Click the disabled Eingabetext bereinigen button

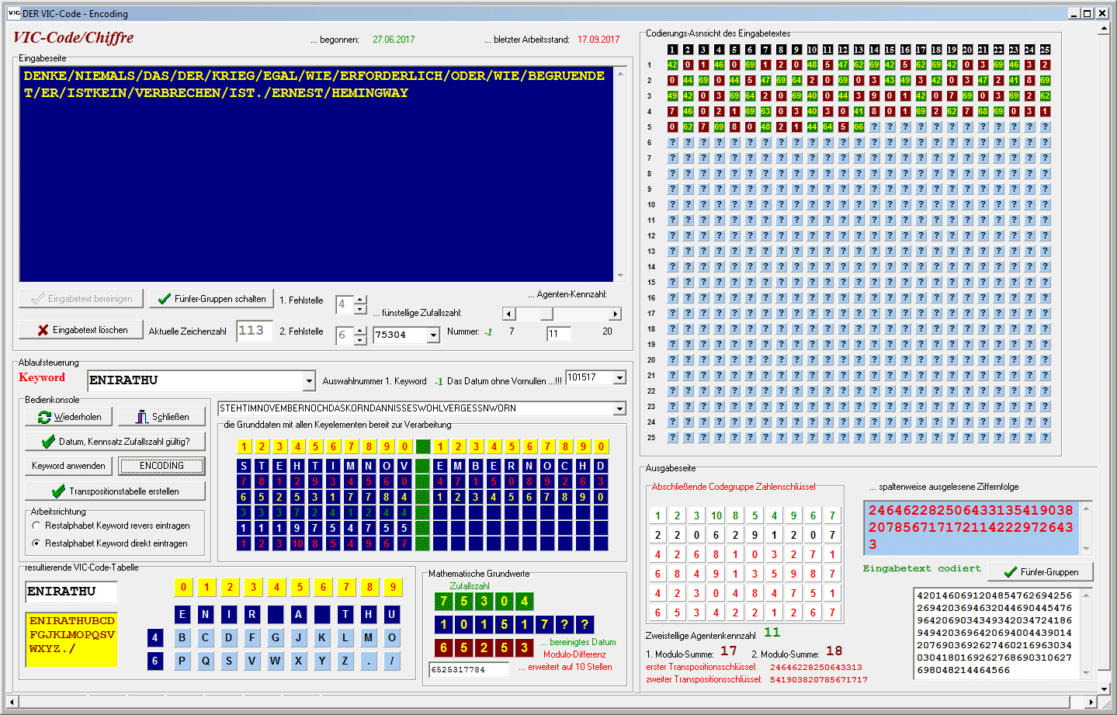click(x=82, y=299)
